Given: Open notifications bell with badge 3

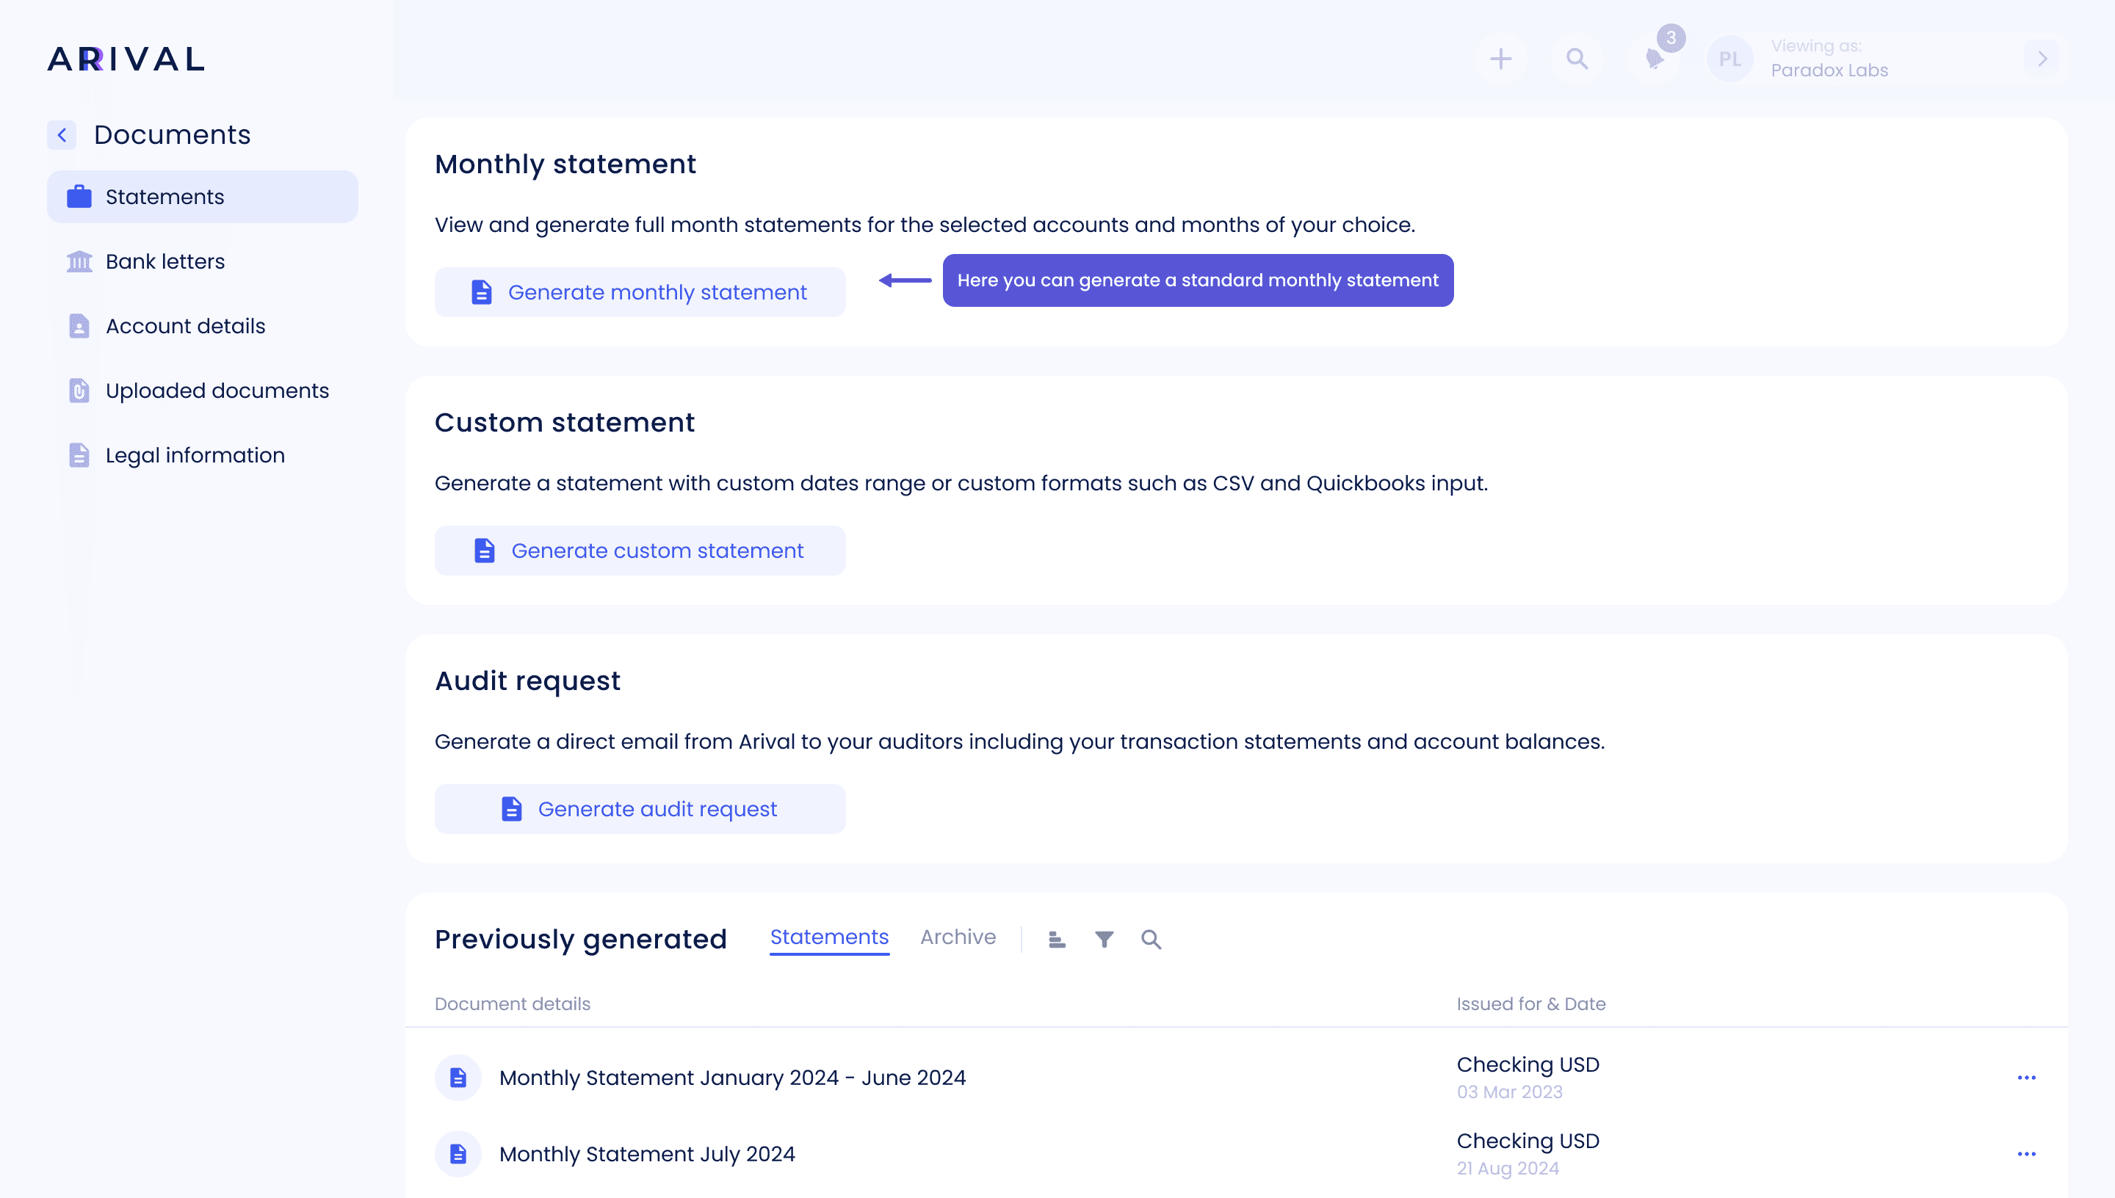Looking at the screenshot, I should 1655,59.
